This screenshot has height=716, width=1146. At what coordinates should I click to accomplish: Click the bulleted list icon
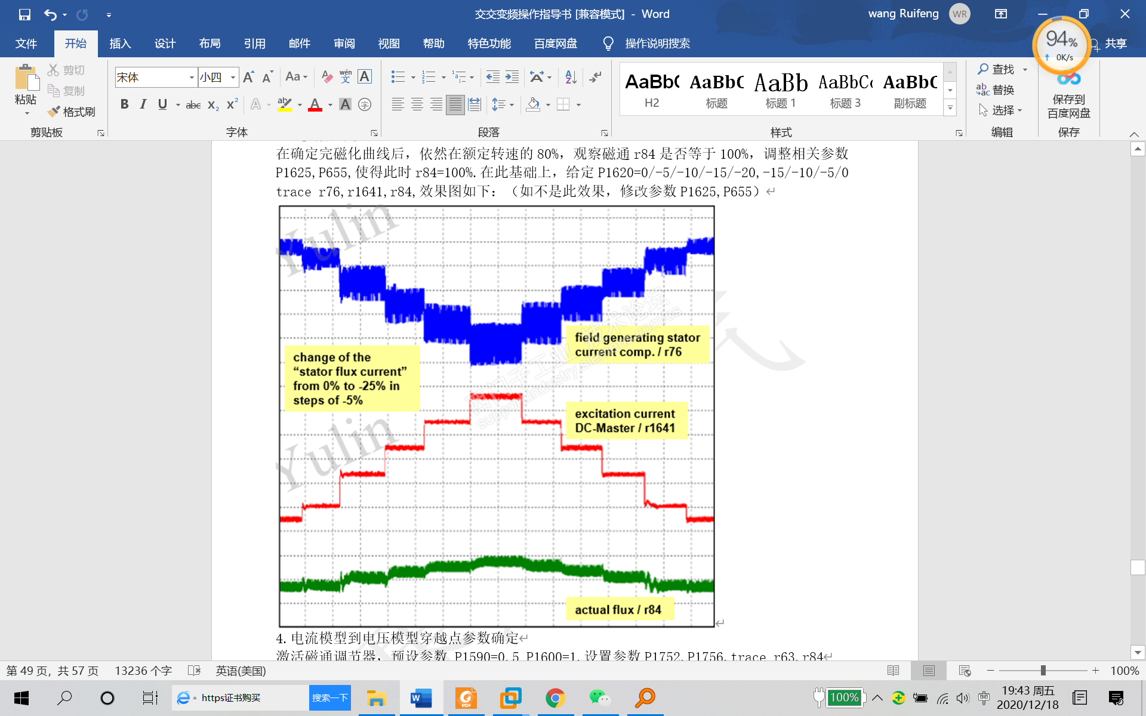(x=398, y=77)
